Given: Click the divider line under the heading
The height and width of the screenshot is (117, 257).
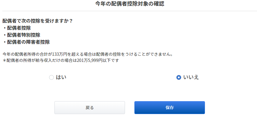Looking at the screenshot, I should [130, 11].
